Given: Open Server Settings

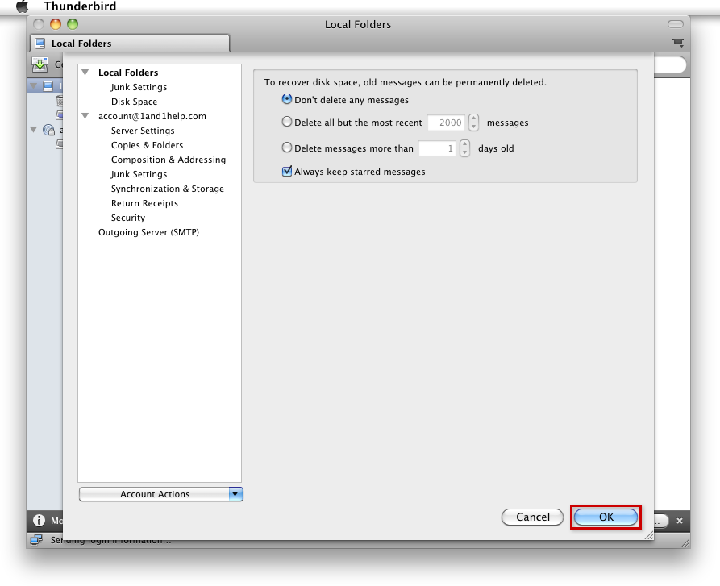Looking at the screenshot, I should pos(143,131).
